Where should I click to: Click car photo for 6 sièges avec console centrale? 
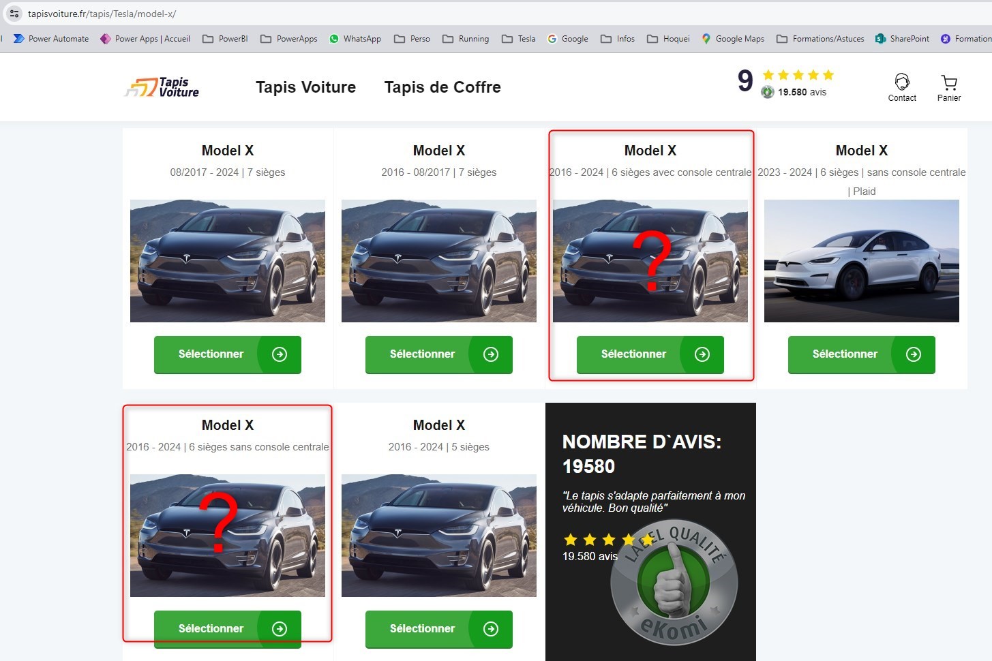click(650, 261)
